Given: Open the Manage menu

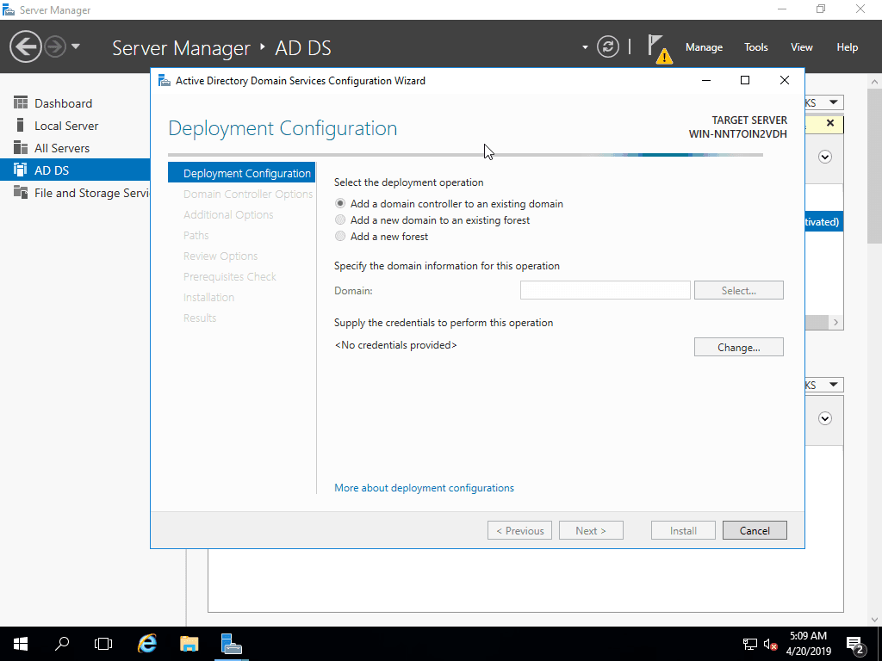Looking at the screenshot, I should 704,47.
